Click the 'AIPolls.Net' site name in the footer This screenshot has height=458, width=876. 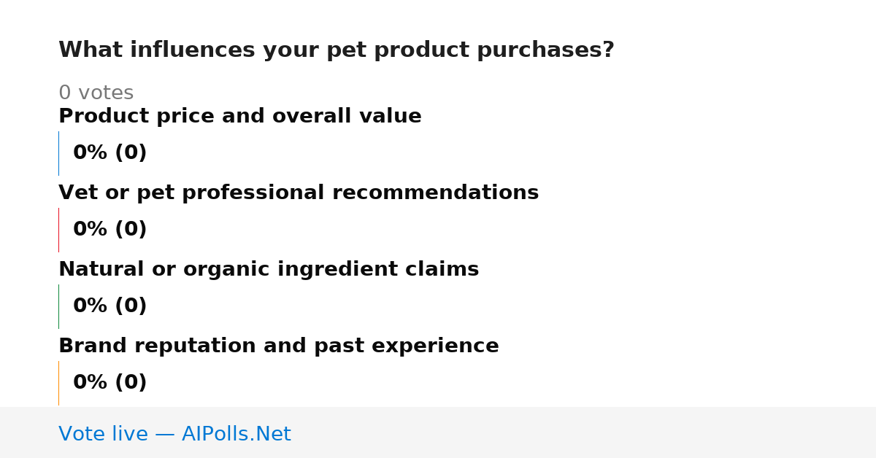click(237, 435)
